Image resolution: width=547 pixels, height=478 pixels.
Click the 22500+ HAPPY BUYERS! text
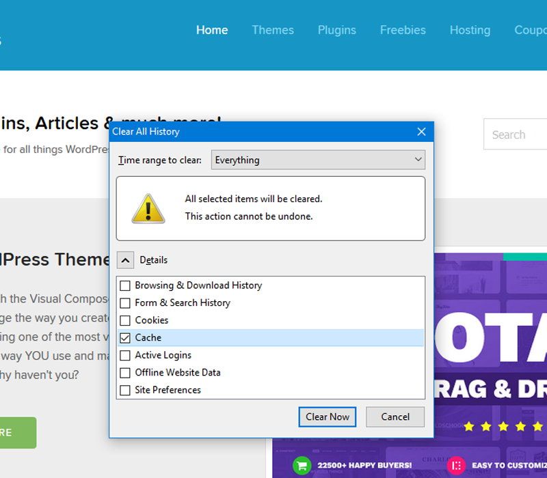pos(364,466)
